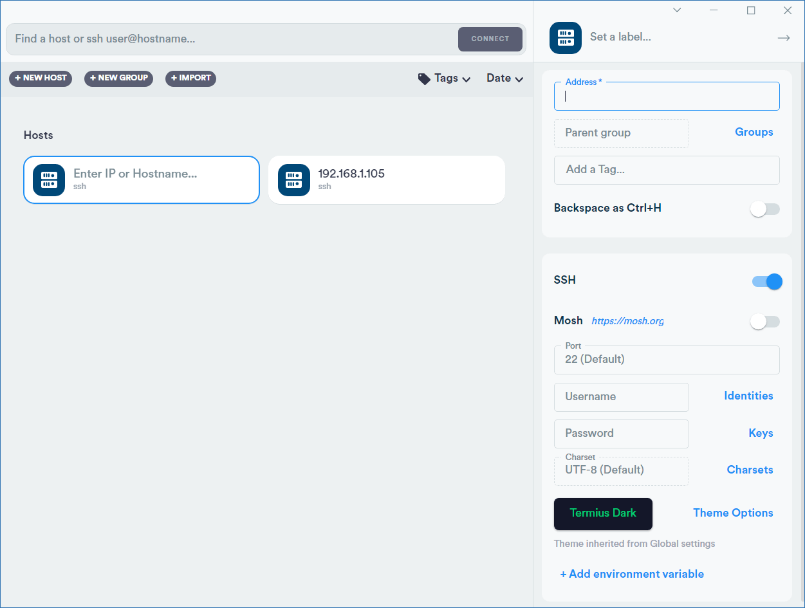This screenshot has width=805, height=608.
Task: Click the Hosts section heading
Action: coord(39,135)
